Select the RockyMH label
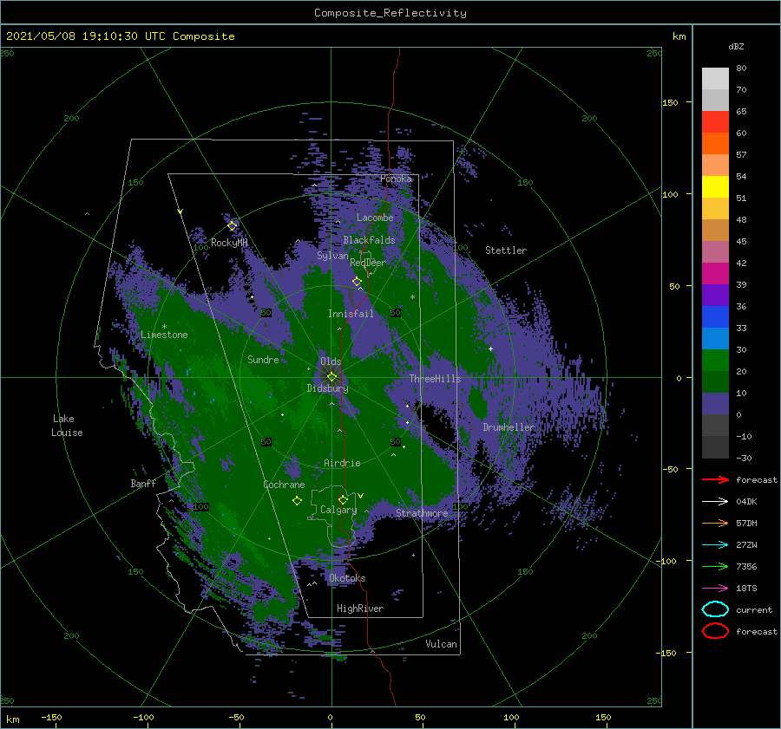Image resolution: width=781 pixels, height=729 pixels. click(229, 243)
